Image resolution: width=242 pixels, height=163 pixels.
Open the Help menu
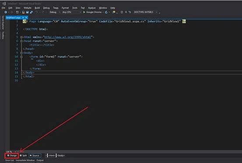[112, 8]
